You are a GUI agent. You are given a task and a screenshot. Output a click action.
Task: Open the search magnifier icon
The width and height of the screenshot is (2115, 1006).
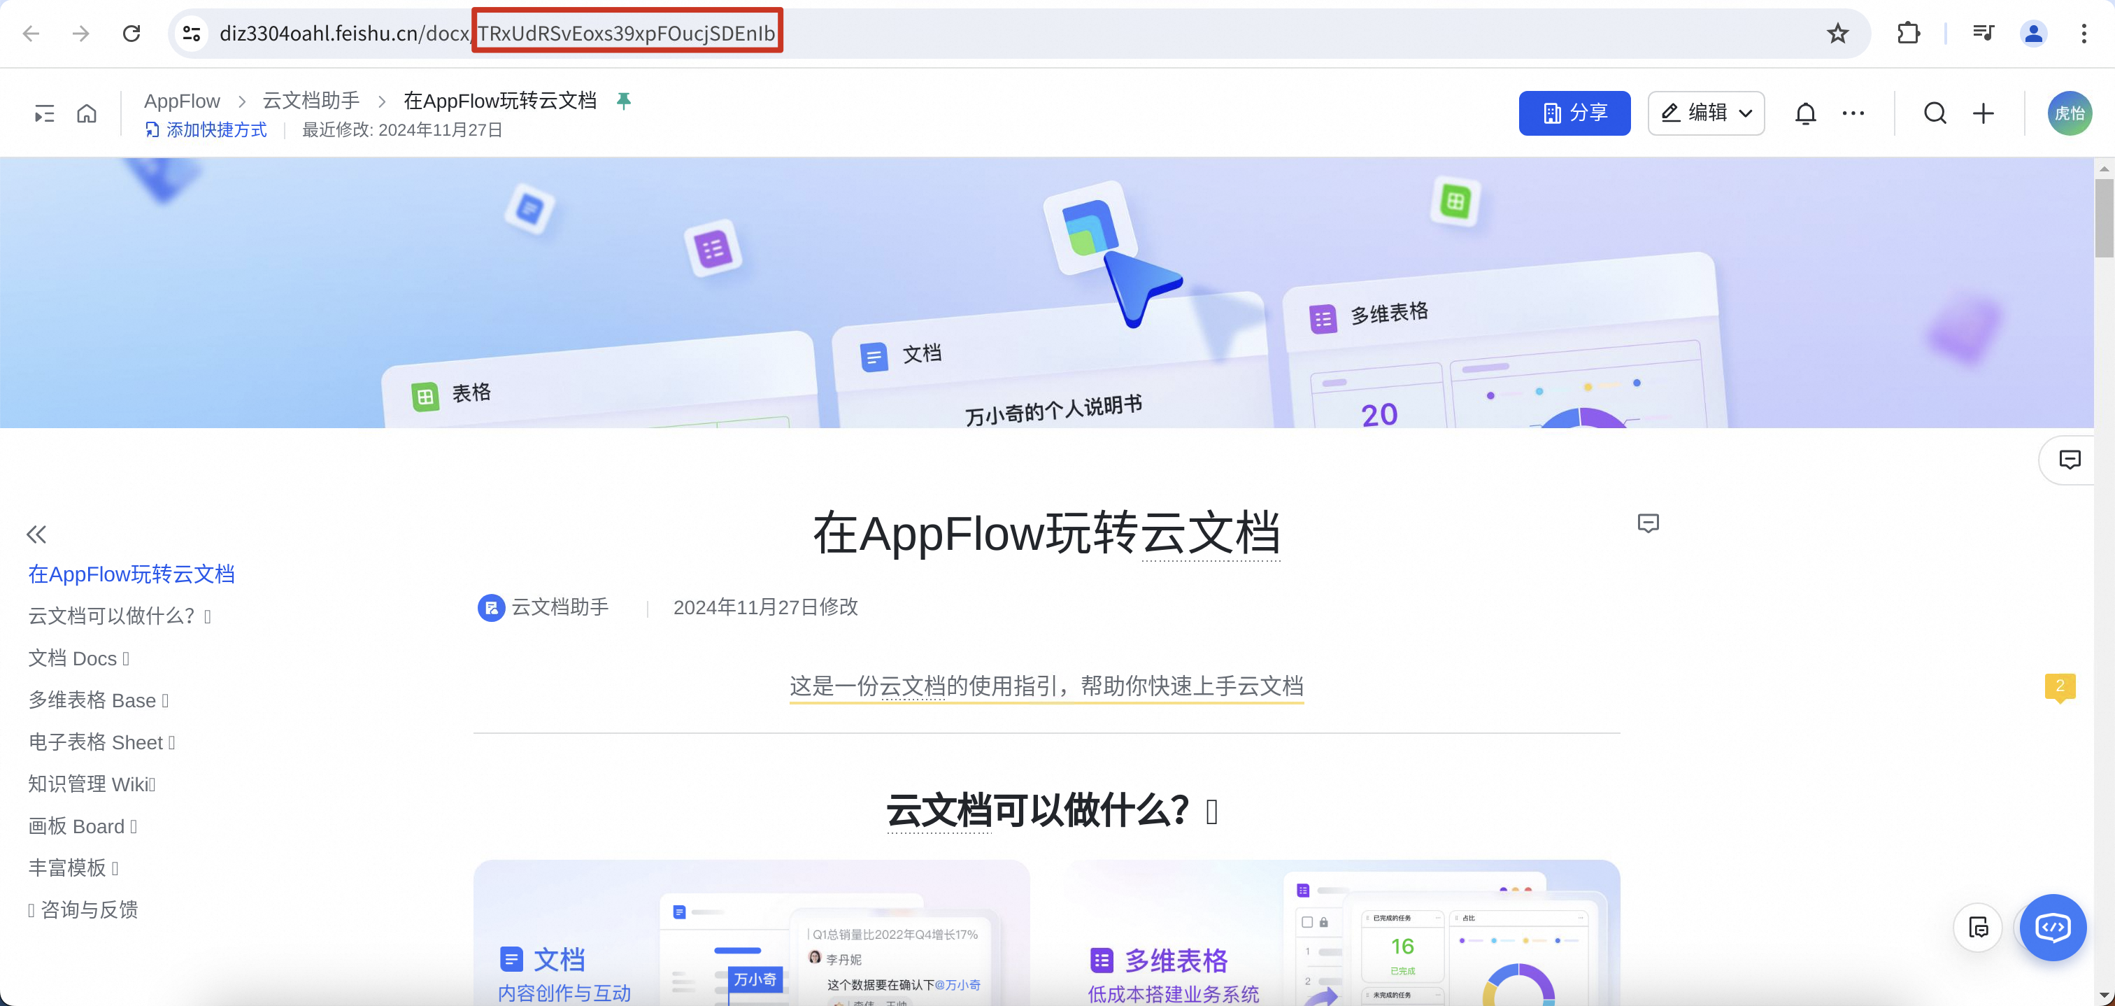click(1935, 113)
